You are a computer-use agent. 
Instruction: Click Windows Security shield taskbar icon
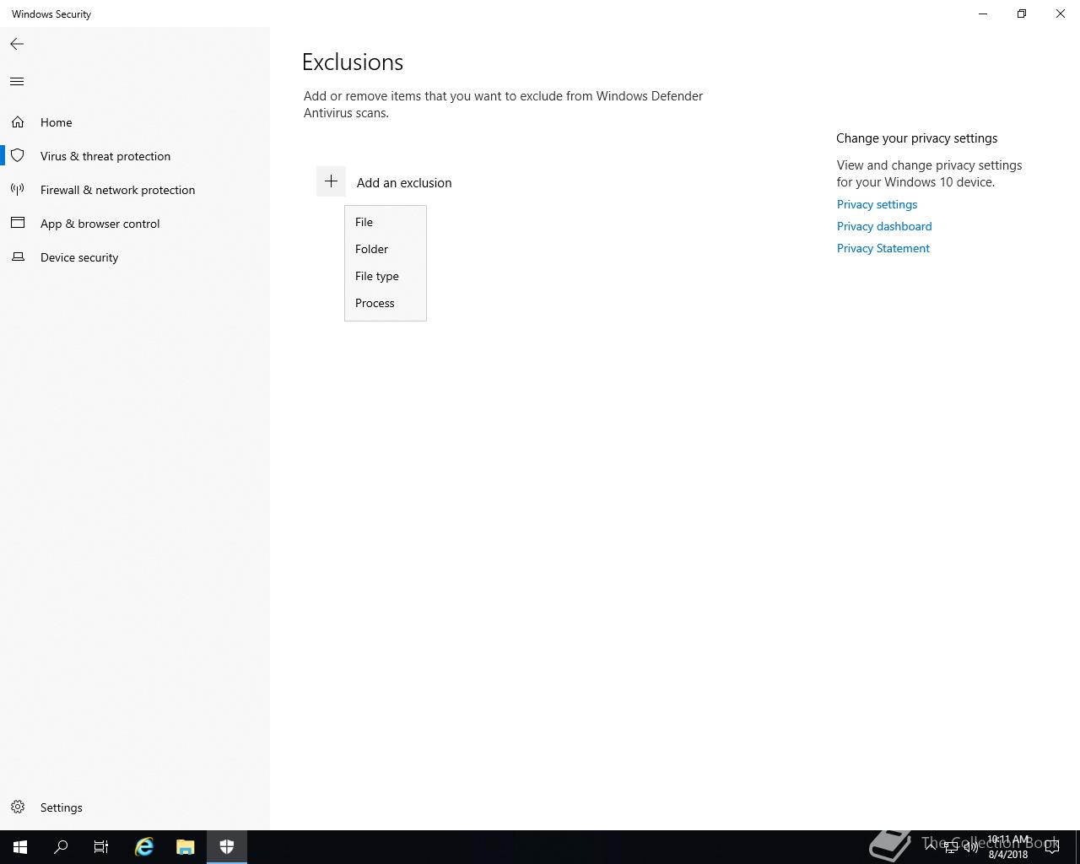click(226, 847)
